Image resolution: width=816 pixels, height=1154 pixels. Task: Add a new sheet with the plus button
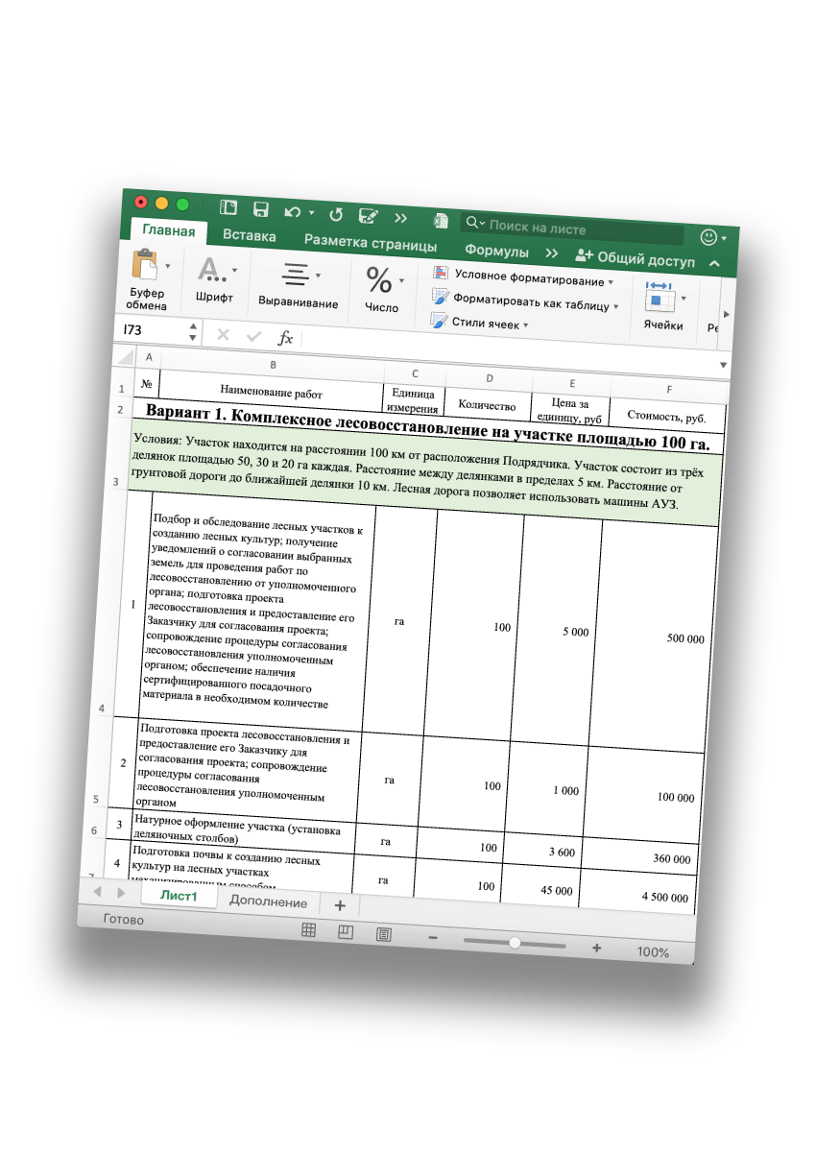340,904
